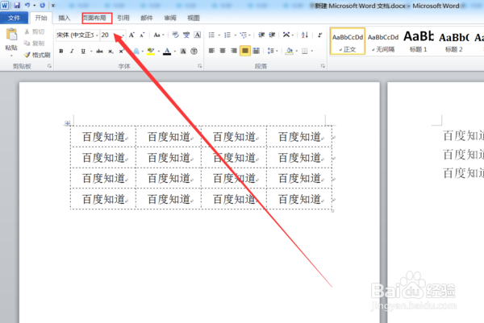This screenshot has width=484, height=323.
Task: Switch to the 引用 tab
Action: 123,18
